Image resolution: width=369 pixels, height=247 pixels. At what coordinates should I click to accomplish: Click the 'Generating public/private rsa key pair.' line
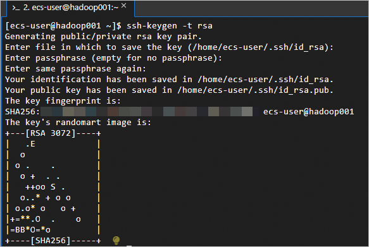[103, 37]
